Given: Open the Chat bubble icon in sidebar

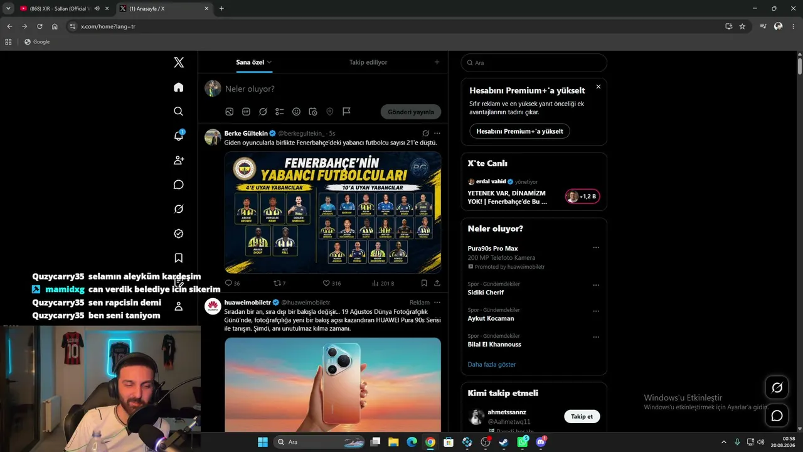Looking at the screenshot, I should pyautogui.click(x=179, y=185).
